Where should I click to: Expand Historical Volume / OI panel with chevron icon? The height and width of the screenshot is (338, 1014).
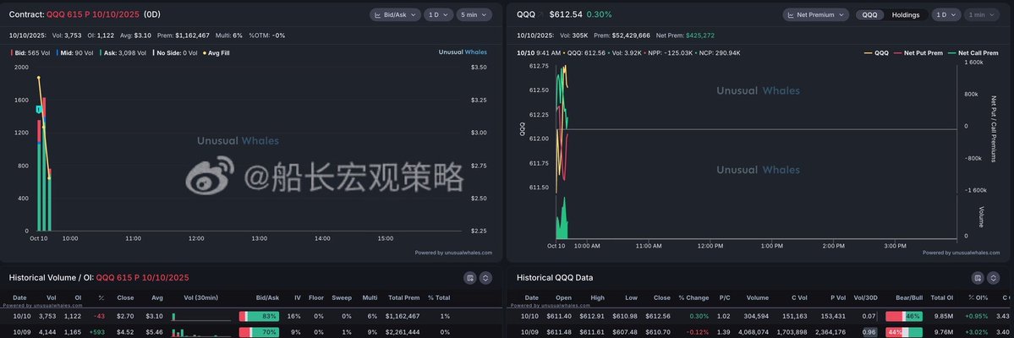click(485, 278)
